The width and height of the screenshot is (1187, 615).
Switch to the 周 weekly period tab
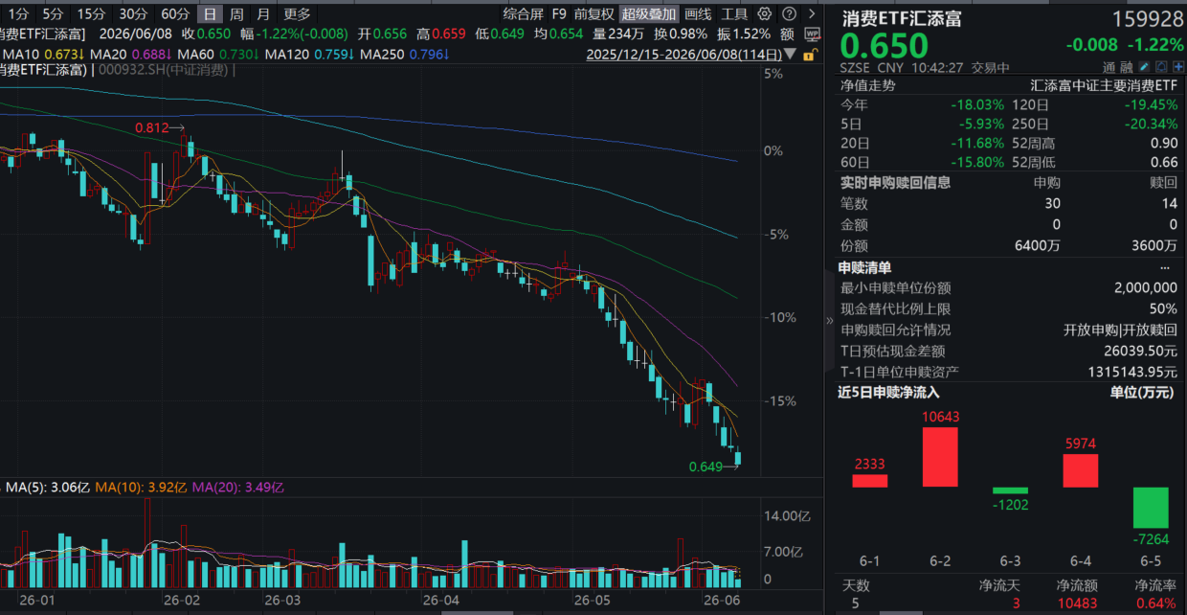coord(236,14)
